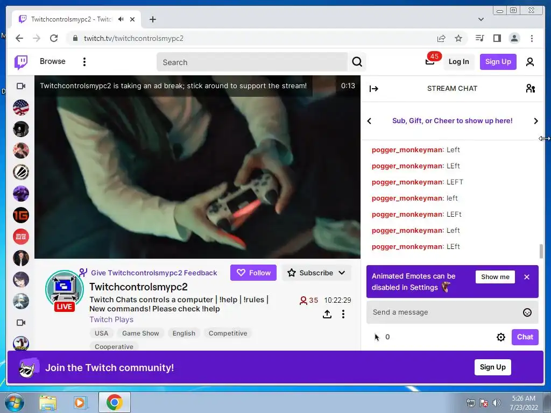The width and height of the screenshot is (551, 413).
Task: Open the red MM avatar channel
Action: (x=21, y=237)
